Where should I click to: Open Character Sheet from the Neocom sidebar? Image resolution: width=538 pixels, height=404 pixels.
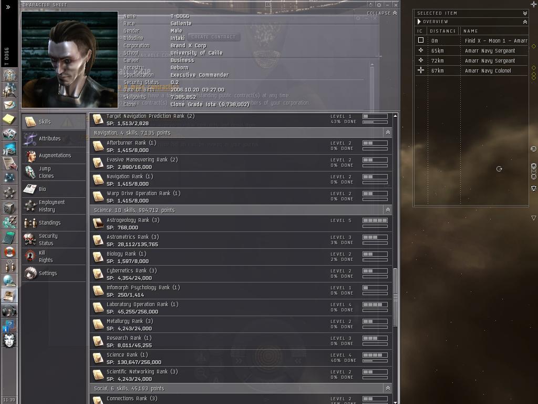(9, 74)
